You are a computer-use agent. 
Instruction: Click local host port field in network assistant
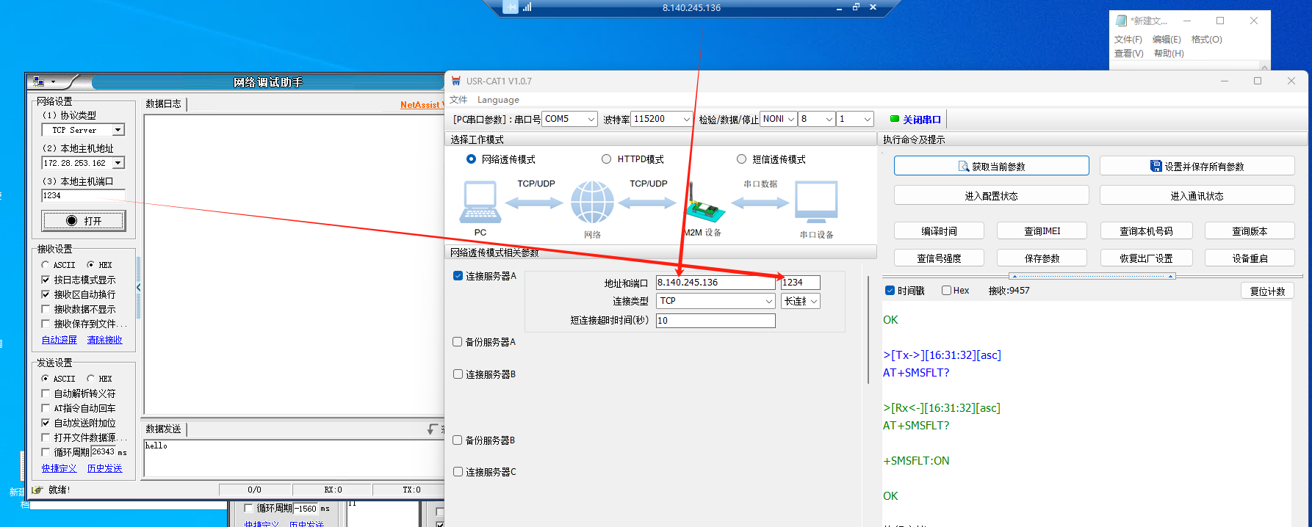(83, 195)
